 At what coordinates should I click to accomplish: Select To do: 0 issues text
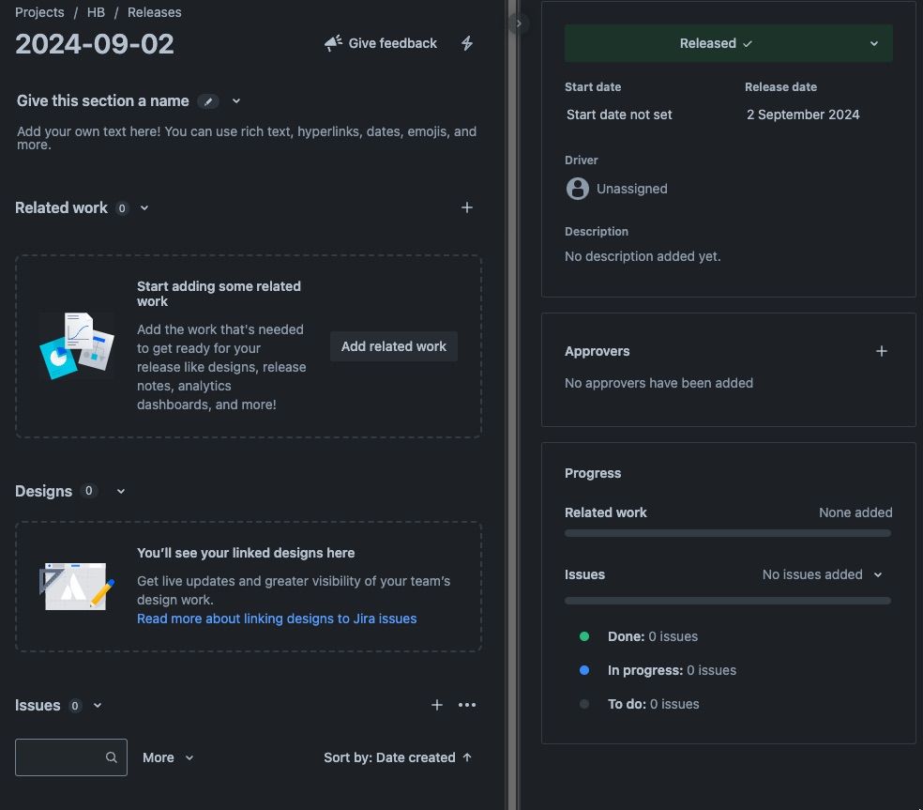pos(654,704)
